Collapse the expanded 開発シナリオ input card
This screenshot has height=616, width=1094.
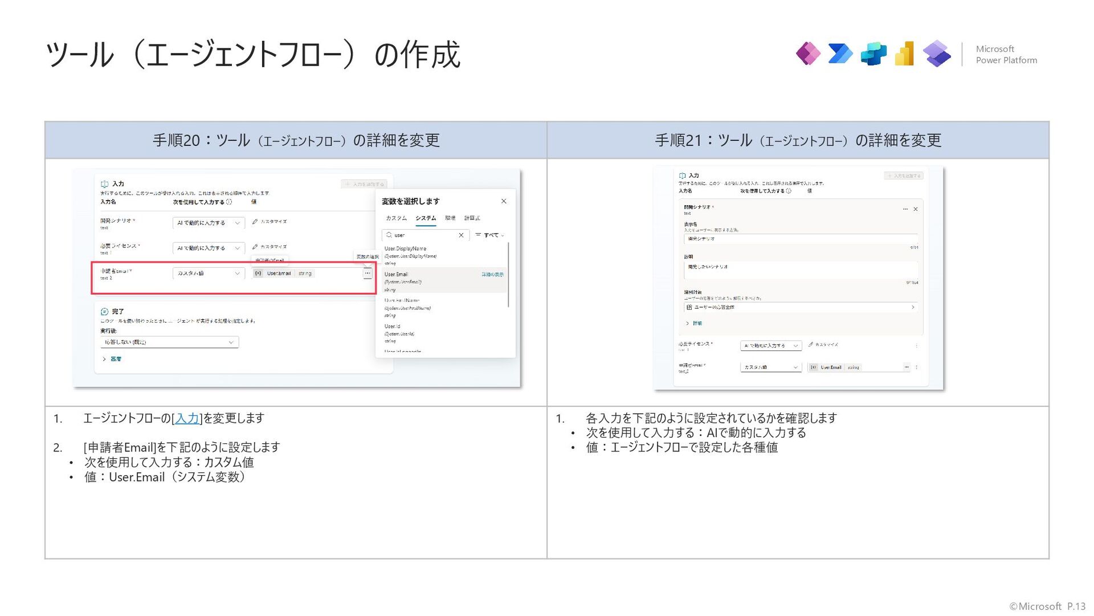[x=916, y=209]
